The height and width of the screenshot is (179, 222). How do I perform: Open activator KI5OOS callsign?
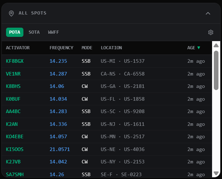click(15, 150)
